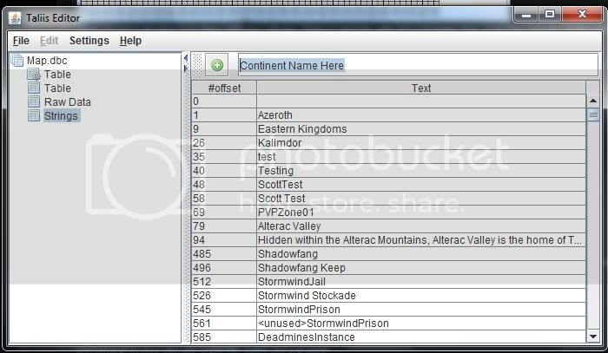
Task: Select the Strings tree label
Action: (x=61, y=115)
